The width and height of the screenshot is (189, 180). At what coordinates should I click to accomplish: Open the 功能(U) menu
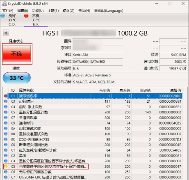(x=38, y=11)
